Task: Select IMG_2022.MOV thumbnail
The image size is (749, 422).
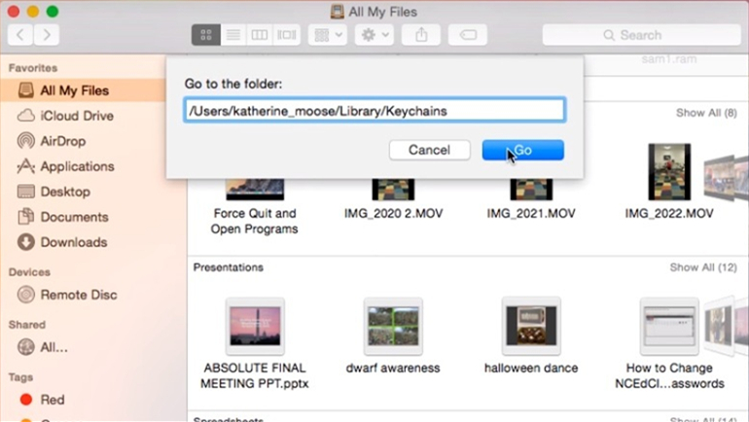Action: pyautogui.click(x=669, y=172)
